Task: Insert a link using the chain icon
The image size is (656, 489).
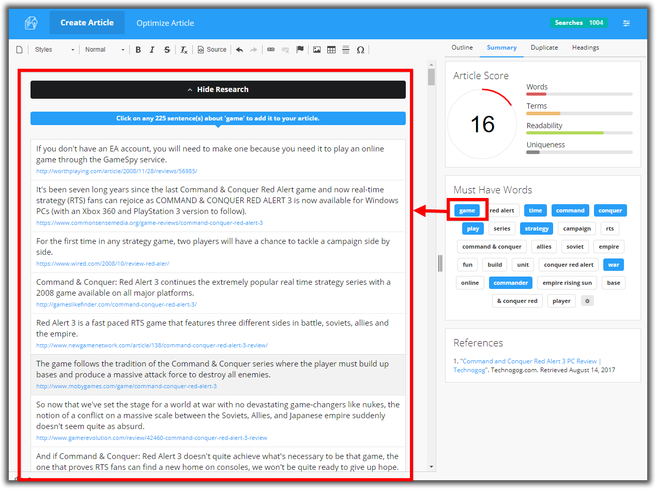Action: [271, 50]
